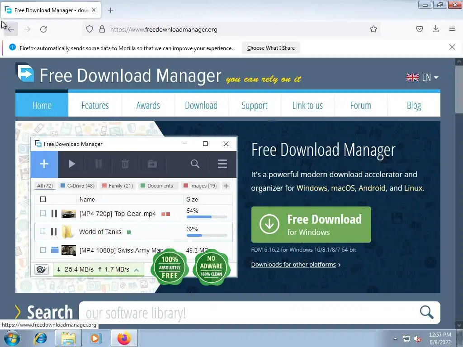Screen dimensions: 463x347
Task: Check the Swiss Army Man row checkbox
Action: click(43, 250)
